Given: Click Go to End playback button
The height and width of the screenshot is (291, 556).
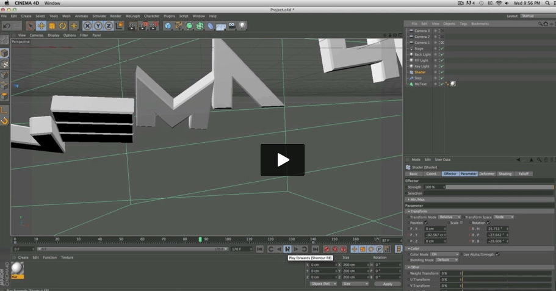Looking at the screenshot, I should tap(316, 249).
